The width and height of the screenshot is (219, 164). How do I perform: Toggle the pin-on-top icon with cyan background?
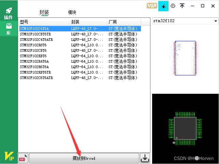[x=163, y=6]
